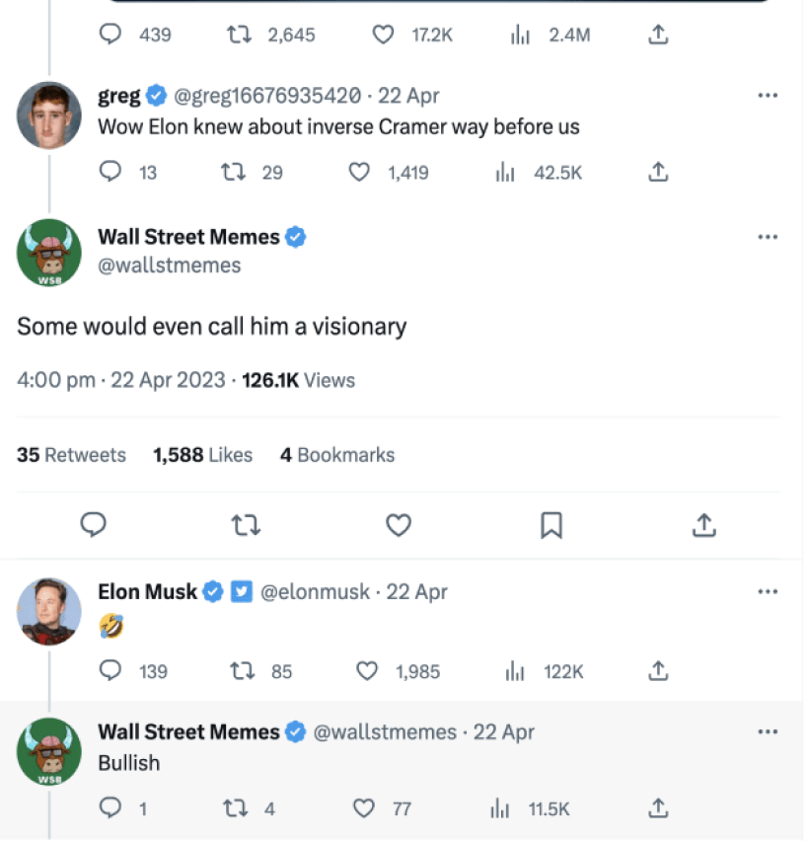This screenshot has height=841, width=809.
Task: Open more options menu on Wall Street Memes tweet
Action: [769, 236]
